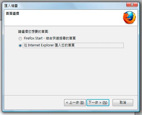Click the gap between 下一步 and 取消 buttons
This screenshot has width=142, height=115.
pos(111,102)
